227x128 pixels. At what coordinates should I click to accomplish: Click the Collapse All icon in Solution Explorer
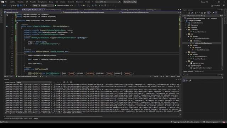pyautogui.click(x=202, y=13)
